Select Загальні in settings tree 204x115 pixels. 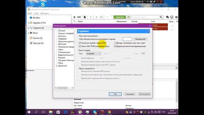tap(62, 31)
